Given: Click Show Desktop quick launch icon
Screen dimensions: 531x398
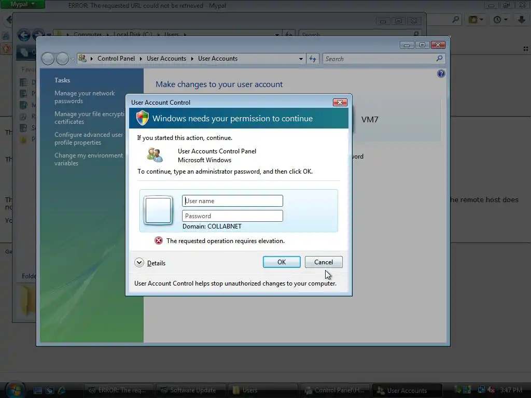Looking at the screenshot, I should tap(37, 391).
